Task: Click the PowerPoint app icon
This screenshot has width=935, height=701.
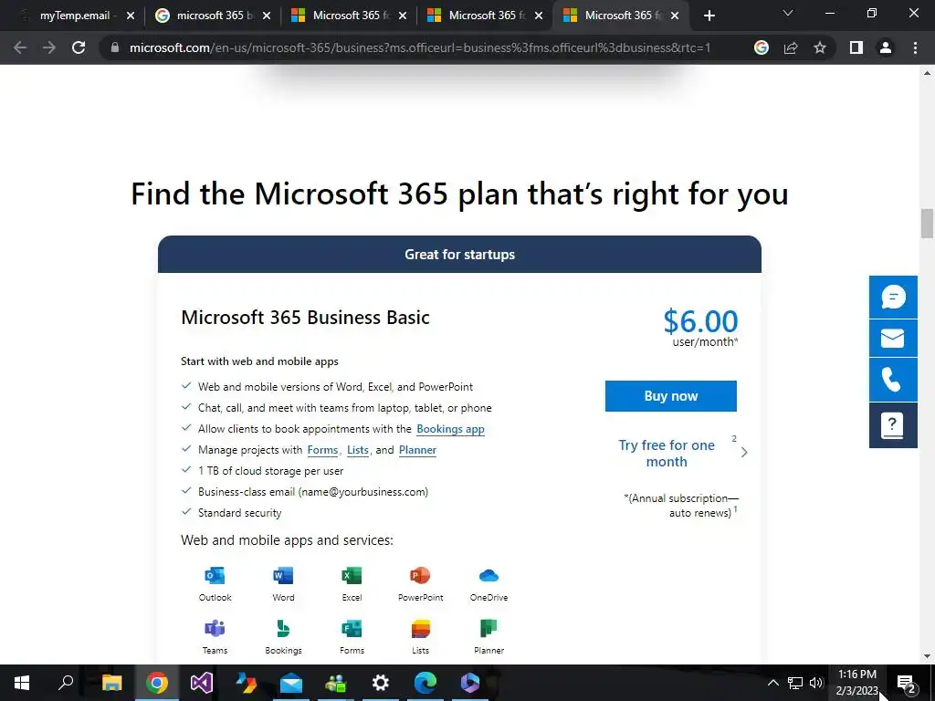Action: click(420, 576)
